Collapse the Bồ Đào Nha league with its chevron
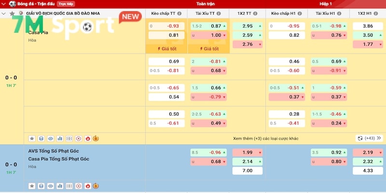Image resolution: width=386 pixels, height=193 pixels. click(4, 14)
